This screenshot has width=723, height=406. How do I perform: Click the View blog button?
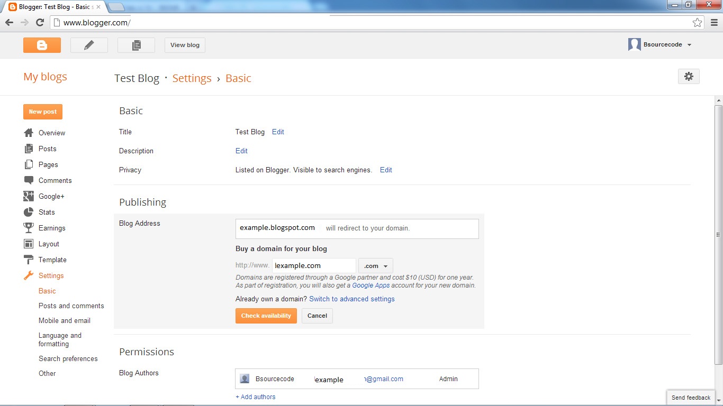(185, 45)
